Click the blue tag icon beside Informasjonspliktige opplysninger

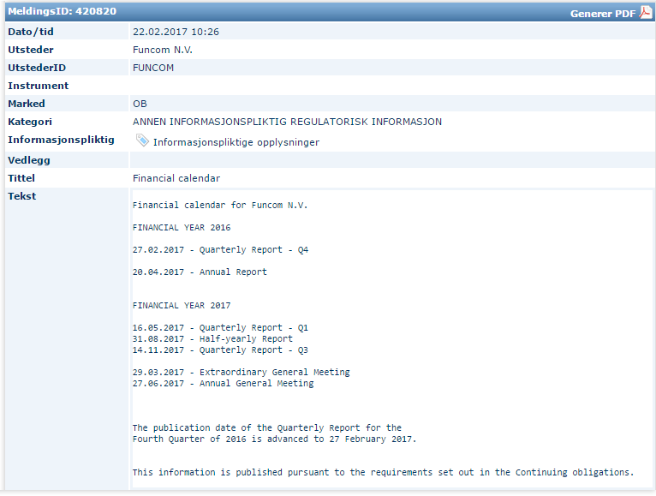(x=142, y=140)
